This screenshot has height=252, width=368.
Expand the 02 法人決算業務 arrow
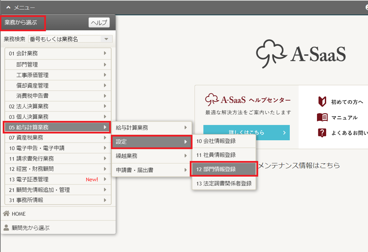tap(105, 106)
